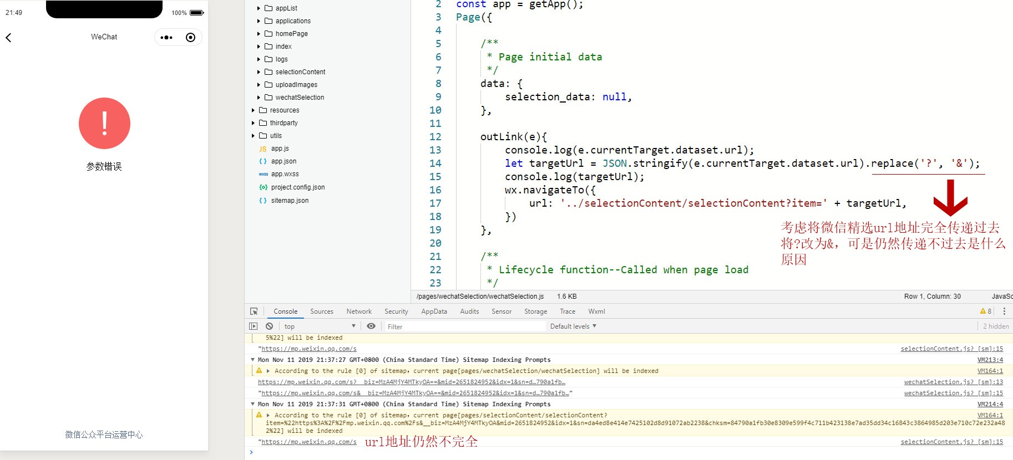Clear the console with the ban icon
This screenshot has height=460, width=1013.
click(x=269, y=326)
